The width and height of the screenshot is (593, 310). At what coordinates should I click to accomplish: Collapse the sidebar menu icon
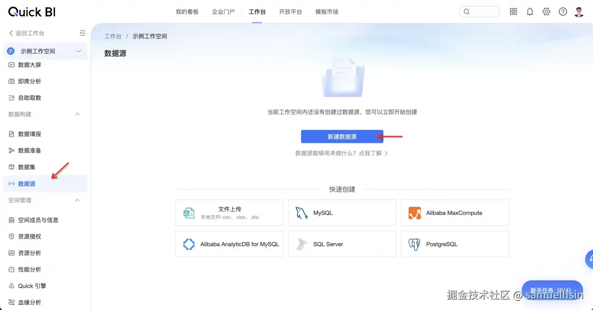click(82, 33)
